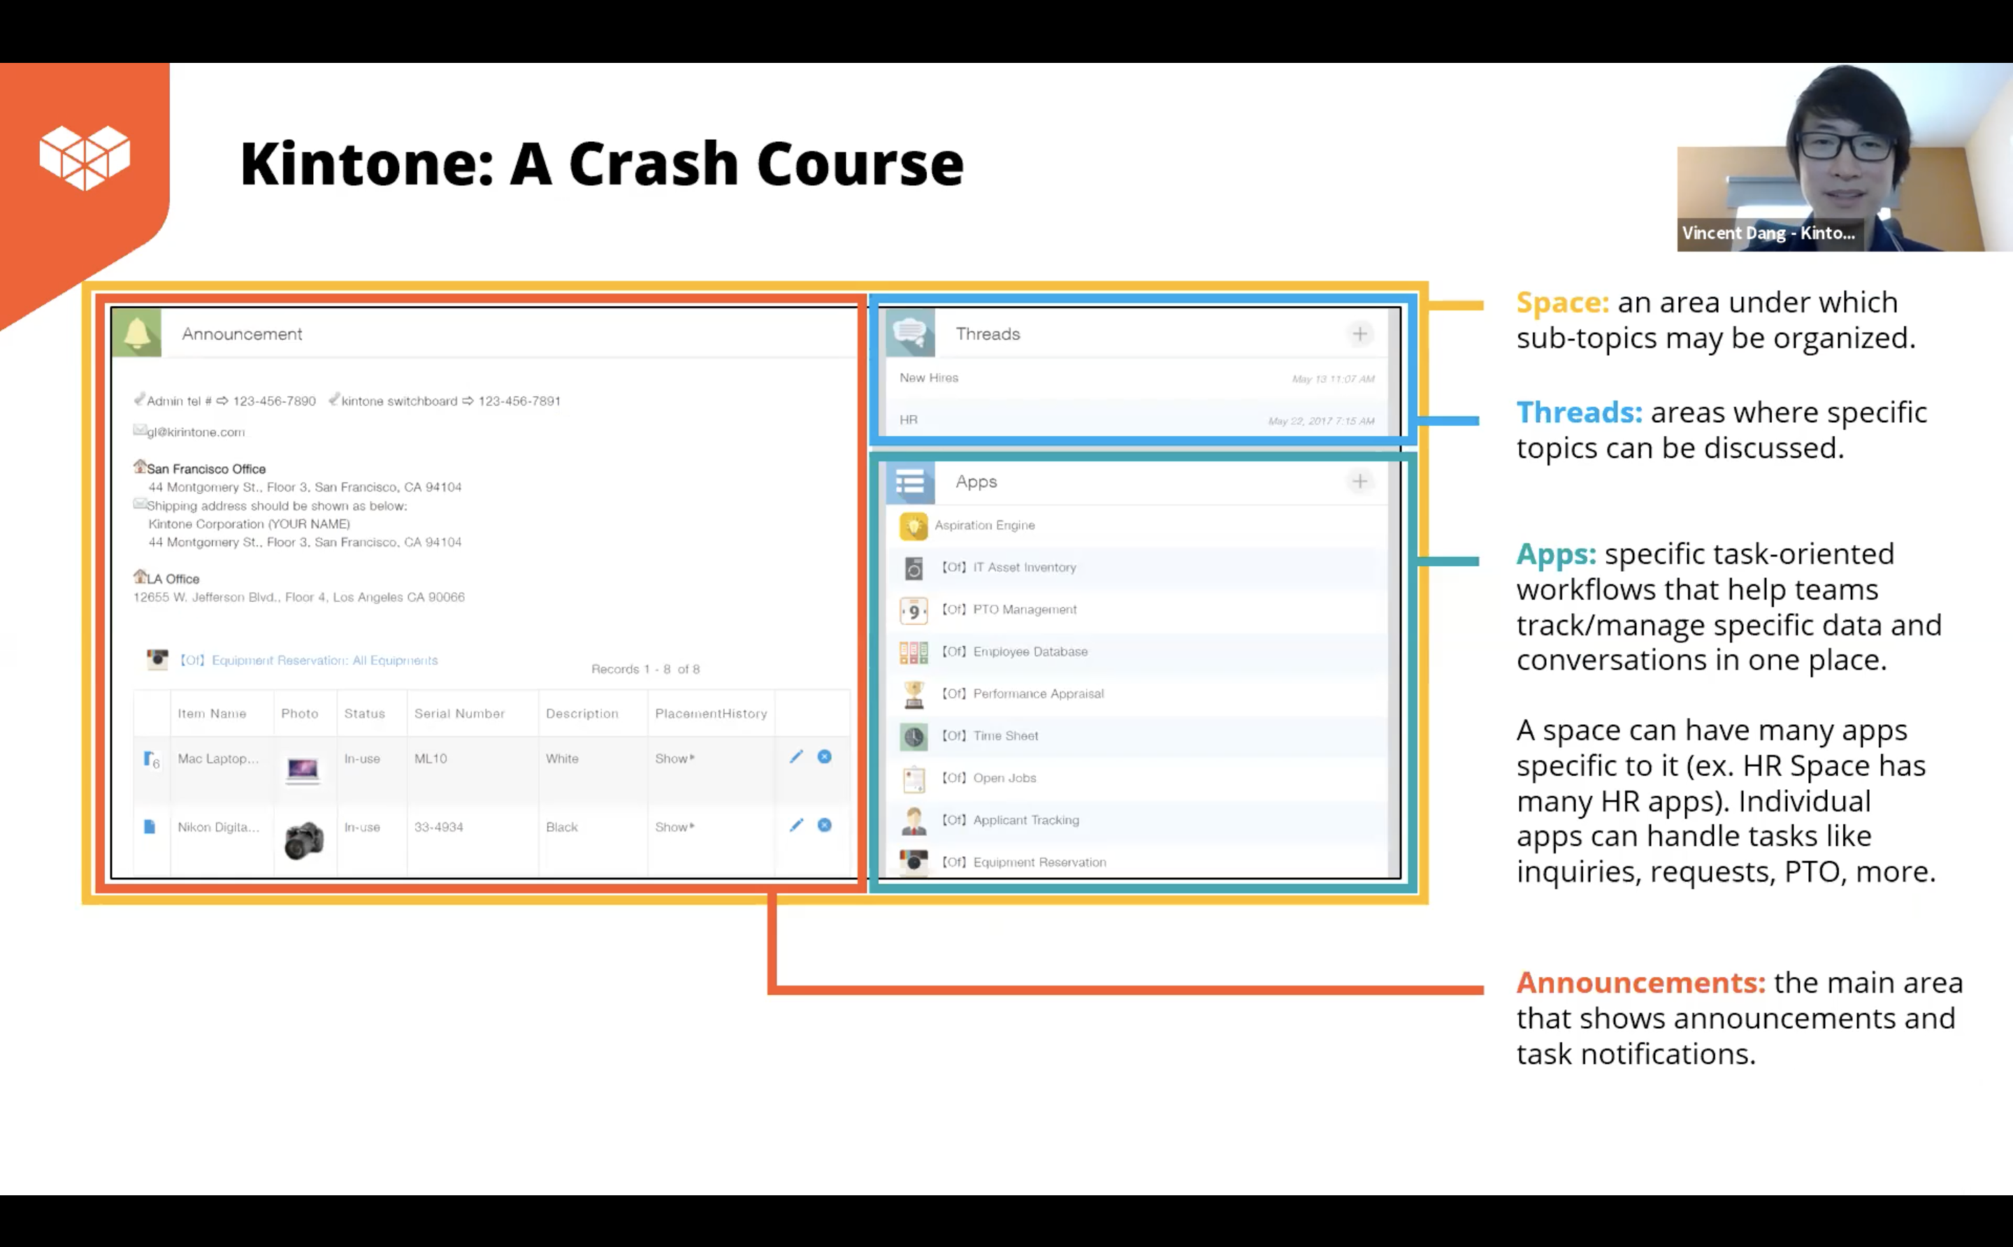Click the Item Name column header

(212, 714)
